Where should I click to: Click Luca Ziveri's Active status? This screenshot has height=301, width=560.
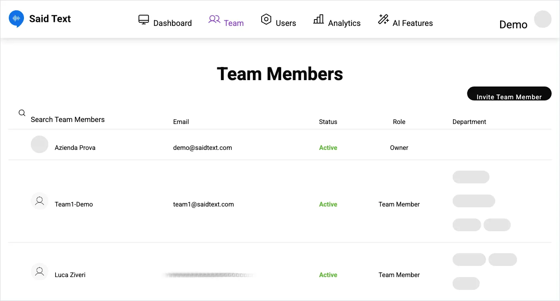click(328, 275)
